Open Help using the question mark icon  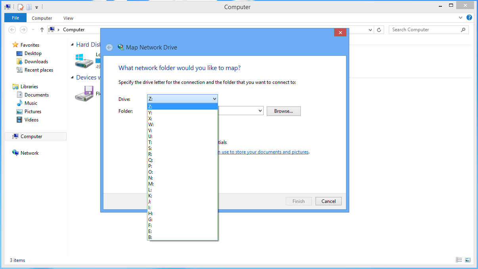coord(469,17)
